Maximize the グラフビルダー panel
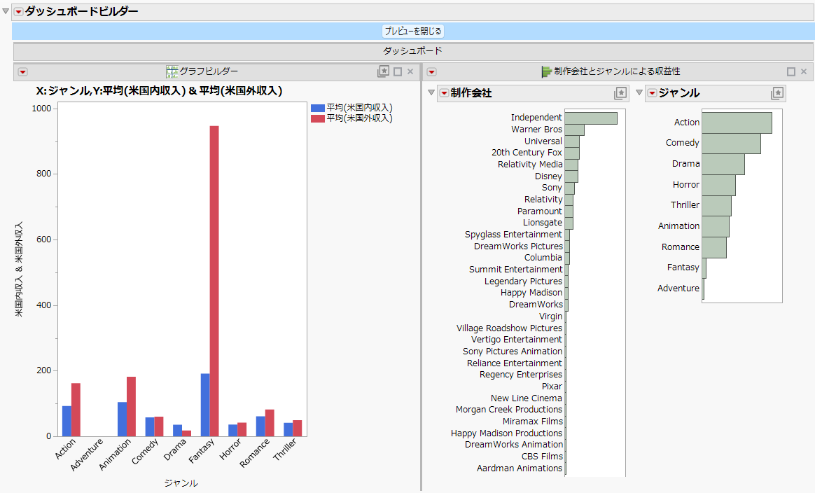 398,71
